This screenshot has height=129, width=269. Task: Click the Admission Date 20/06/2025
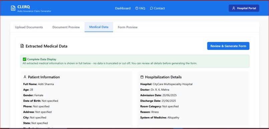(170, 95)
